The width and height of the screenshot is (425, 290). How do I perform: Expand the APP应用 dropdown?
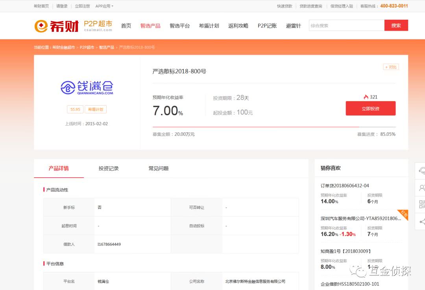(x=104, y=6)
